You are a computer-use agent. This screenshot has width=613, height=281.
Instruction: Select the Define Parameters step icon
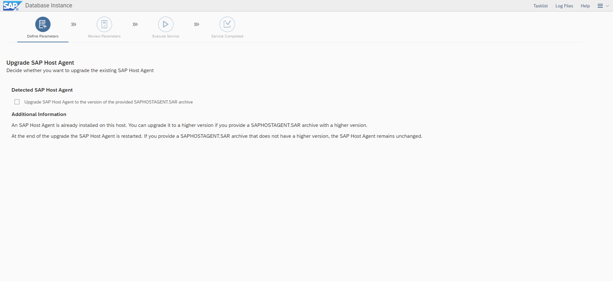pyautogui.click(x=43, y=24)
